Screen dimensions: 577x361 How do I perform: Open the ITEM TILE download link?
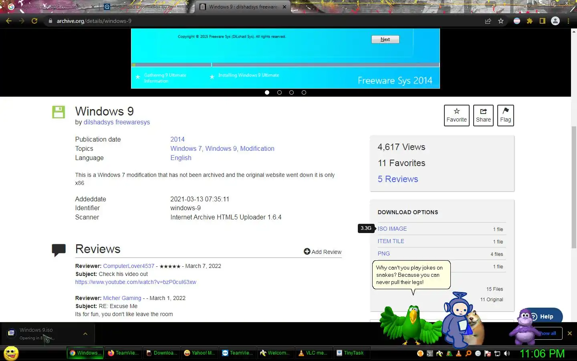391,241
